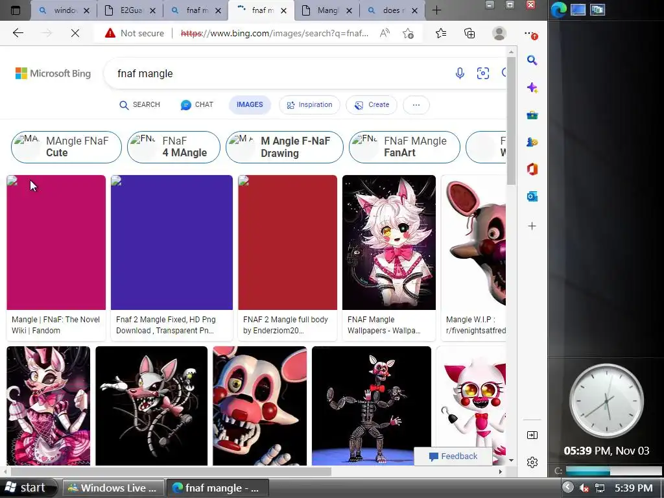Open the Not secure warning icon
The height and width of the screenshot is (498, 664).
click(110, 33)
